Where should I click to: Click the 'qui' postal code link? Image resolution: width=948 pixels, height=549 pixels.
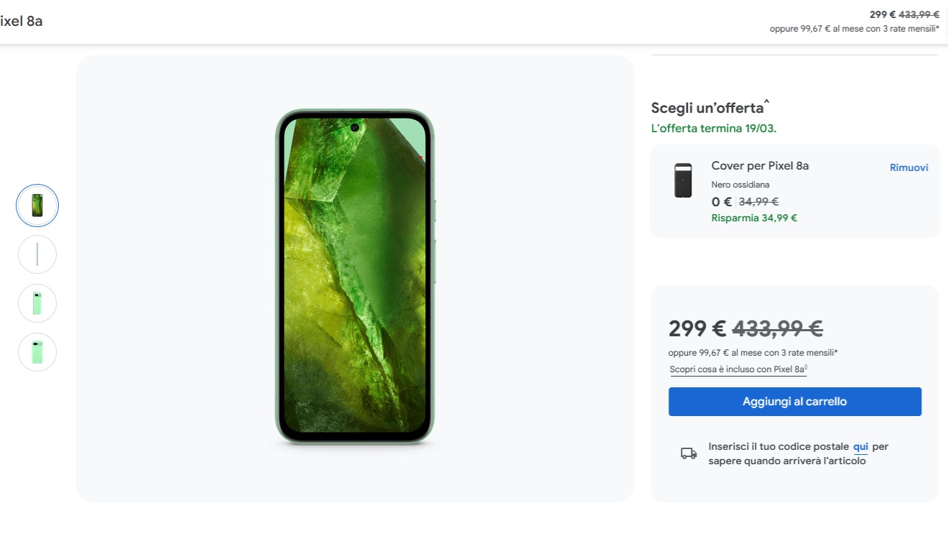pos(860,446)
